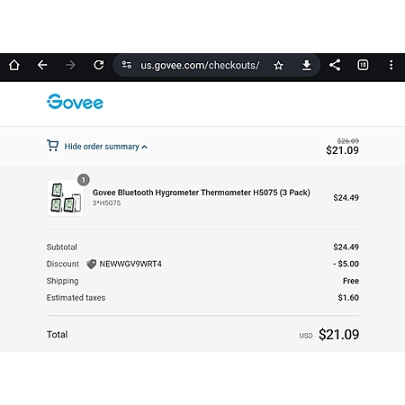Share the page via share icon
The image size is (405, 405).
pyautogui.click(x=335, y=65)
